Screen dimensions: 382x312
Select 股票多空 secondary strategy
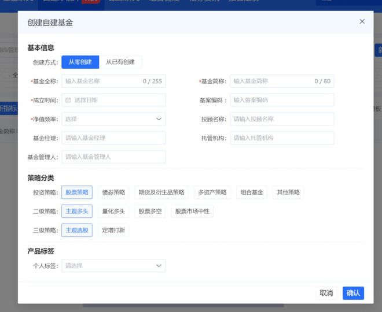[x=150, y=211]
